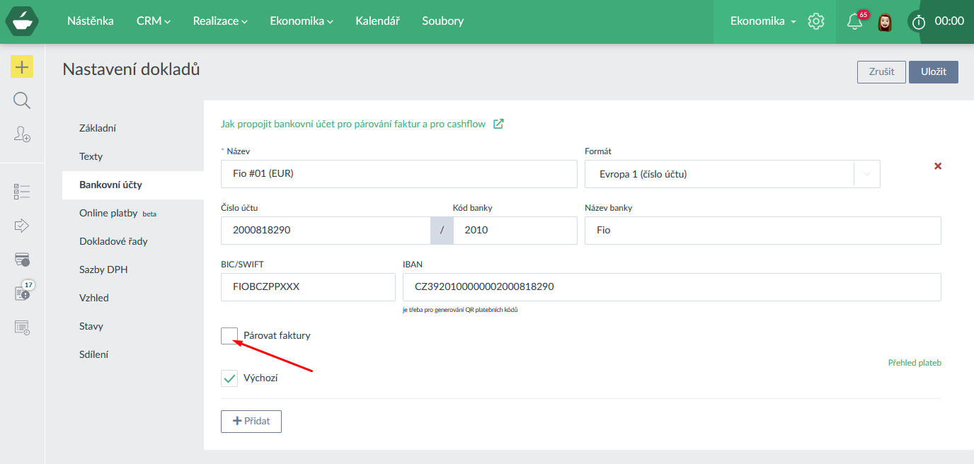Enable the Párovat faktury checkbox
Screen dimensions: 974x464
coord(229,336)
